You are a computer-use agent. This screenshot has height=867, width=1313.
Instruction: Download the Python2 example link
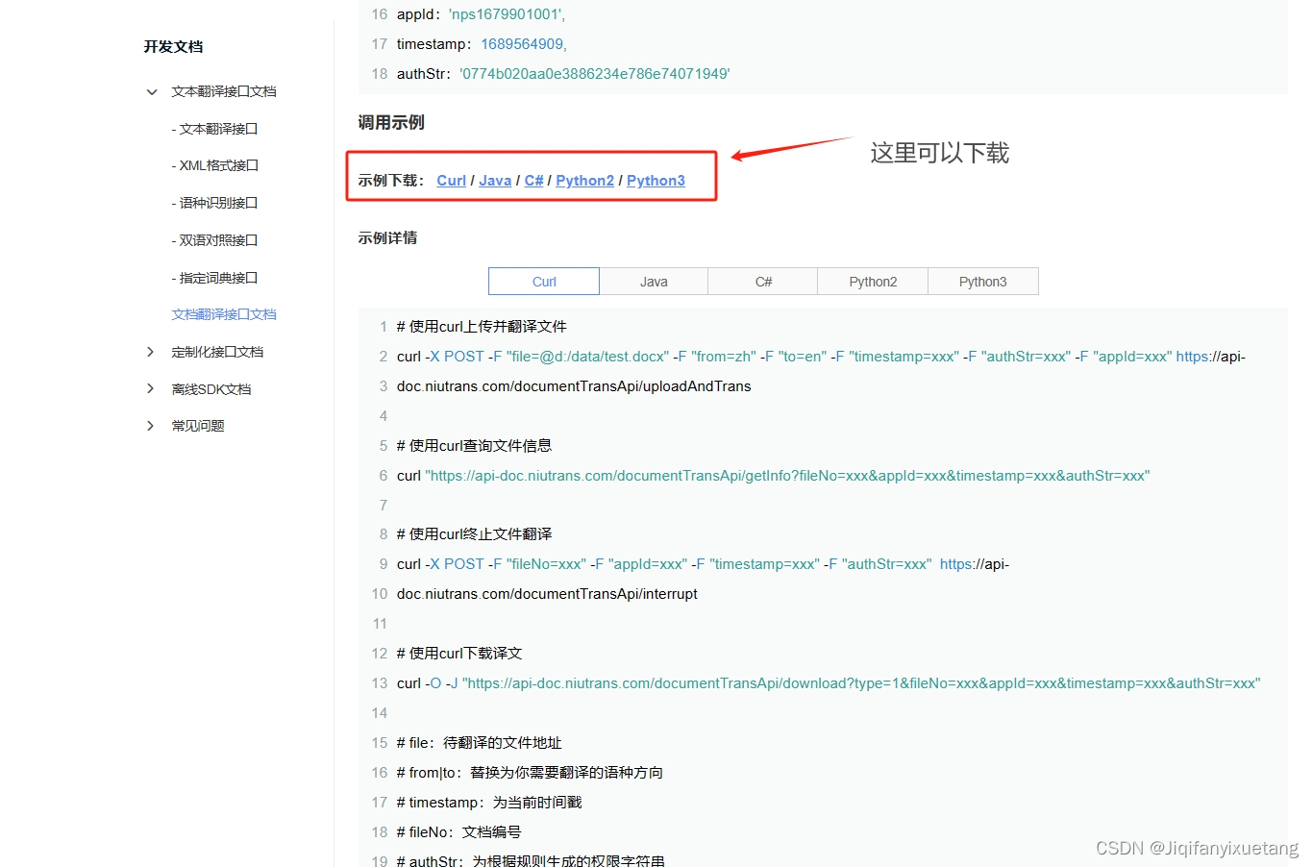pos(584,181)
